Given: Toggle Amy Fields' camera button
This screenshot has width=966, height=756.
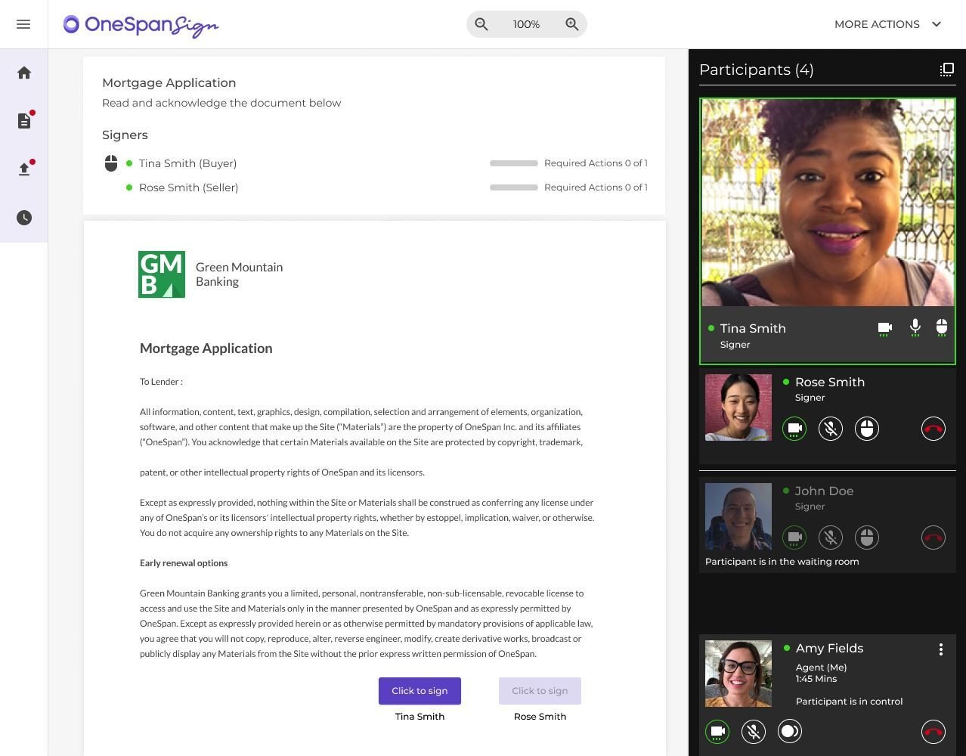Looking at the screenshot, I should pos(717,731).
